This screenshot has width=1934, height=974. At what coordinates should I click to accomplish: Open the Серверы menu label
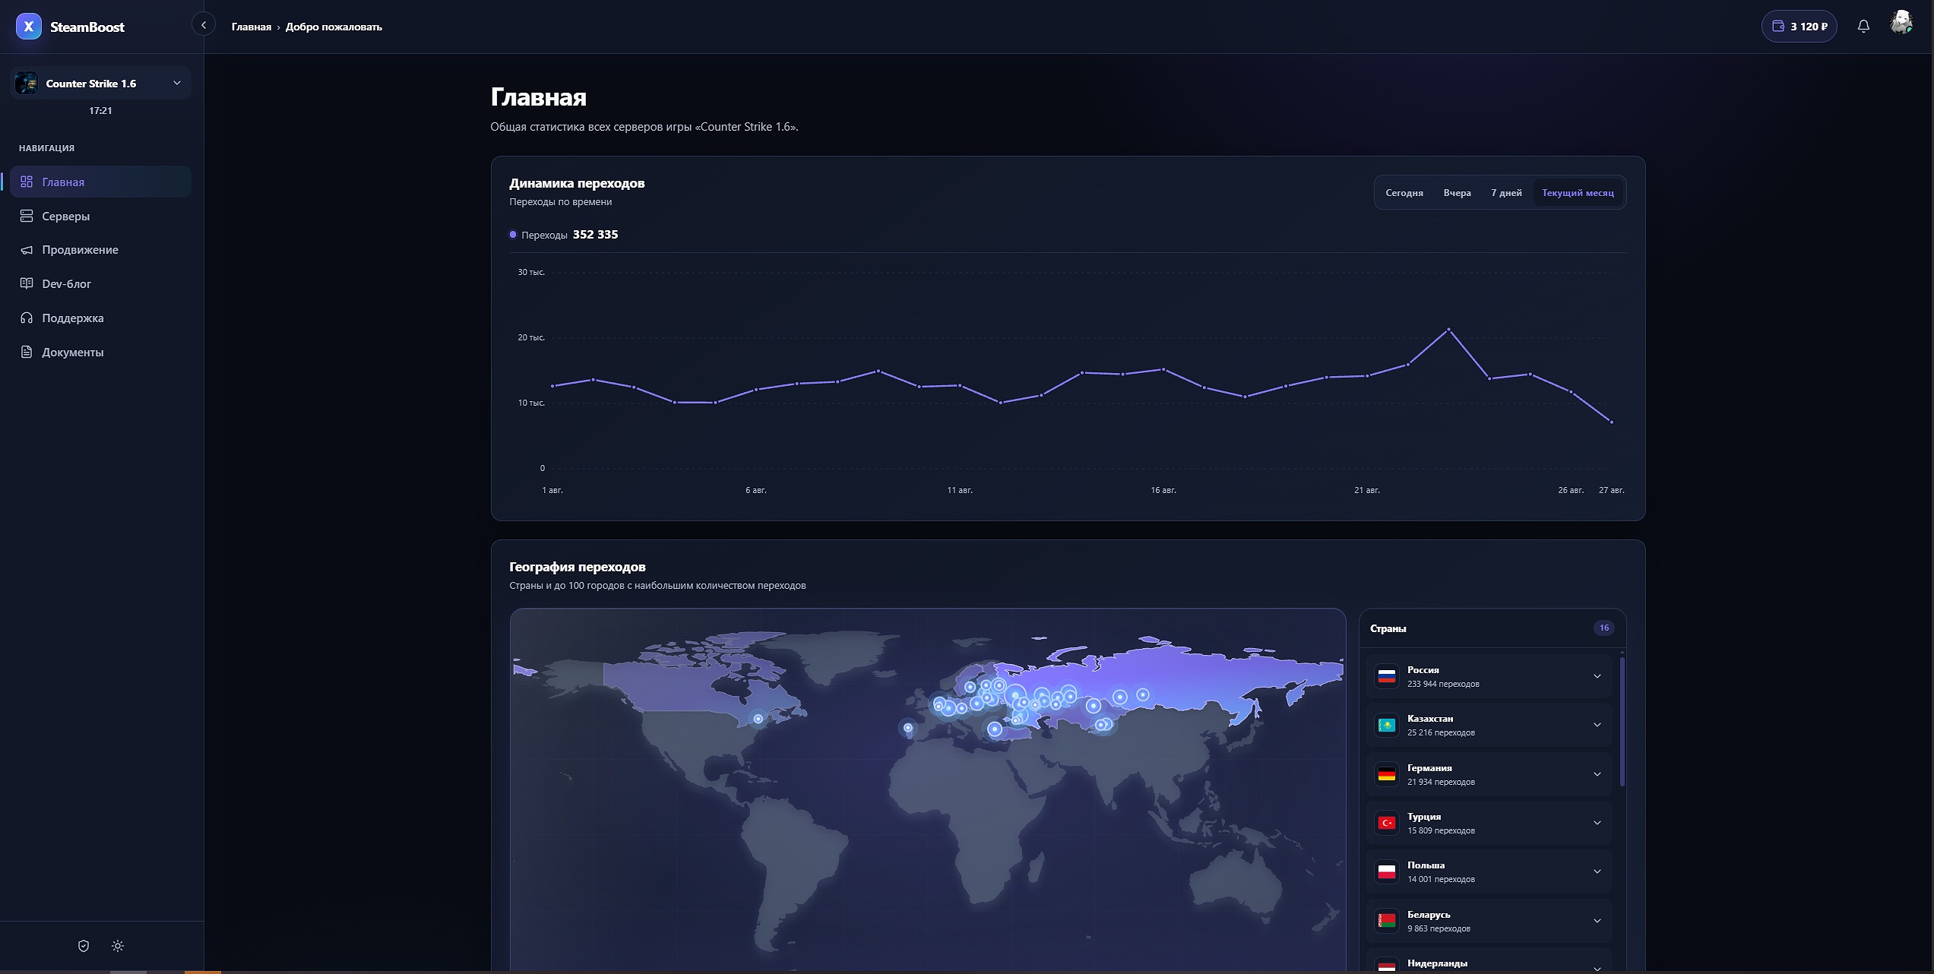coord(66,217)
